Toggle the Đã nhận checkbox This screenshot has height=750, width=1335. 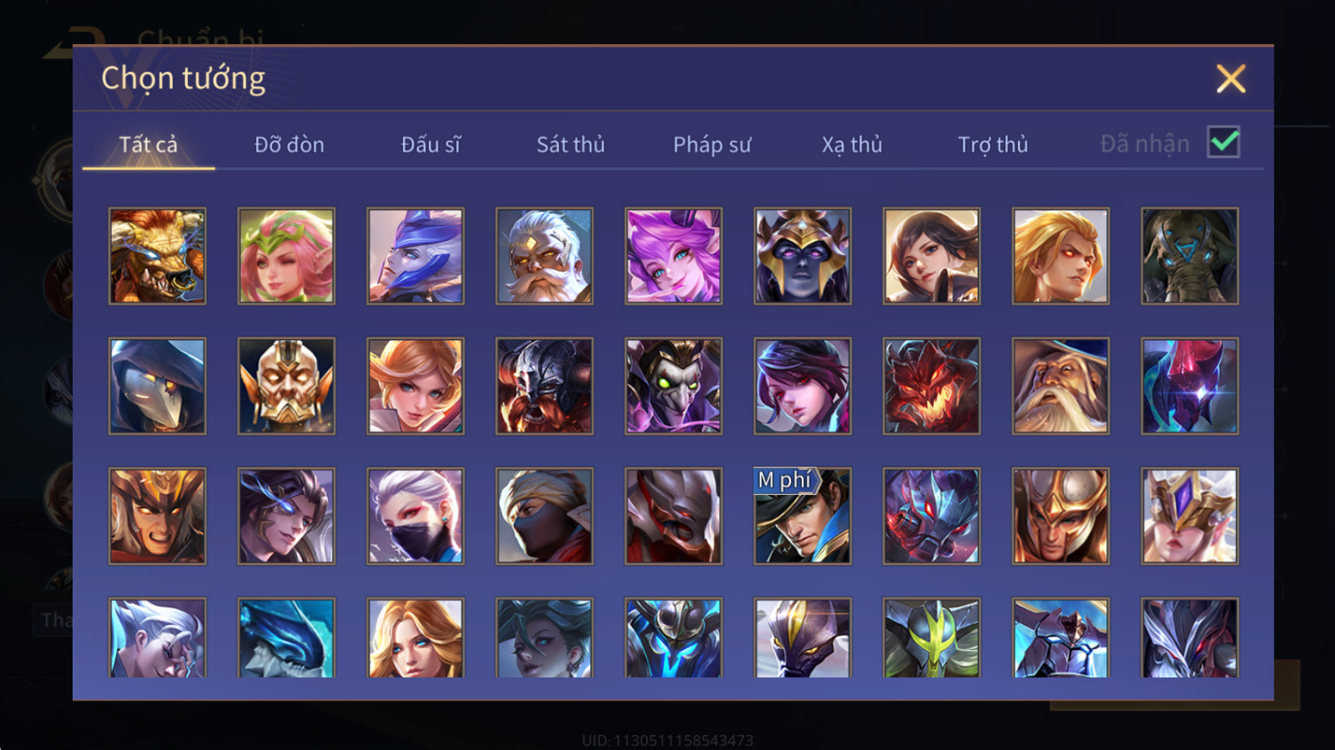point(1223,143)
